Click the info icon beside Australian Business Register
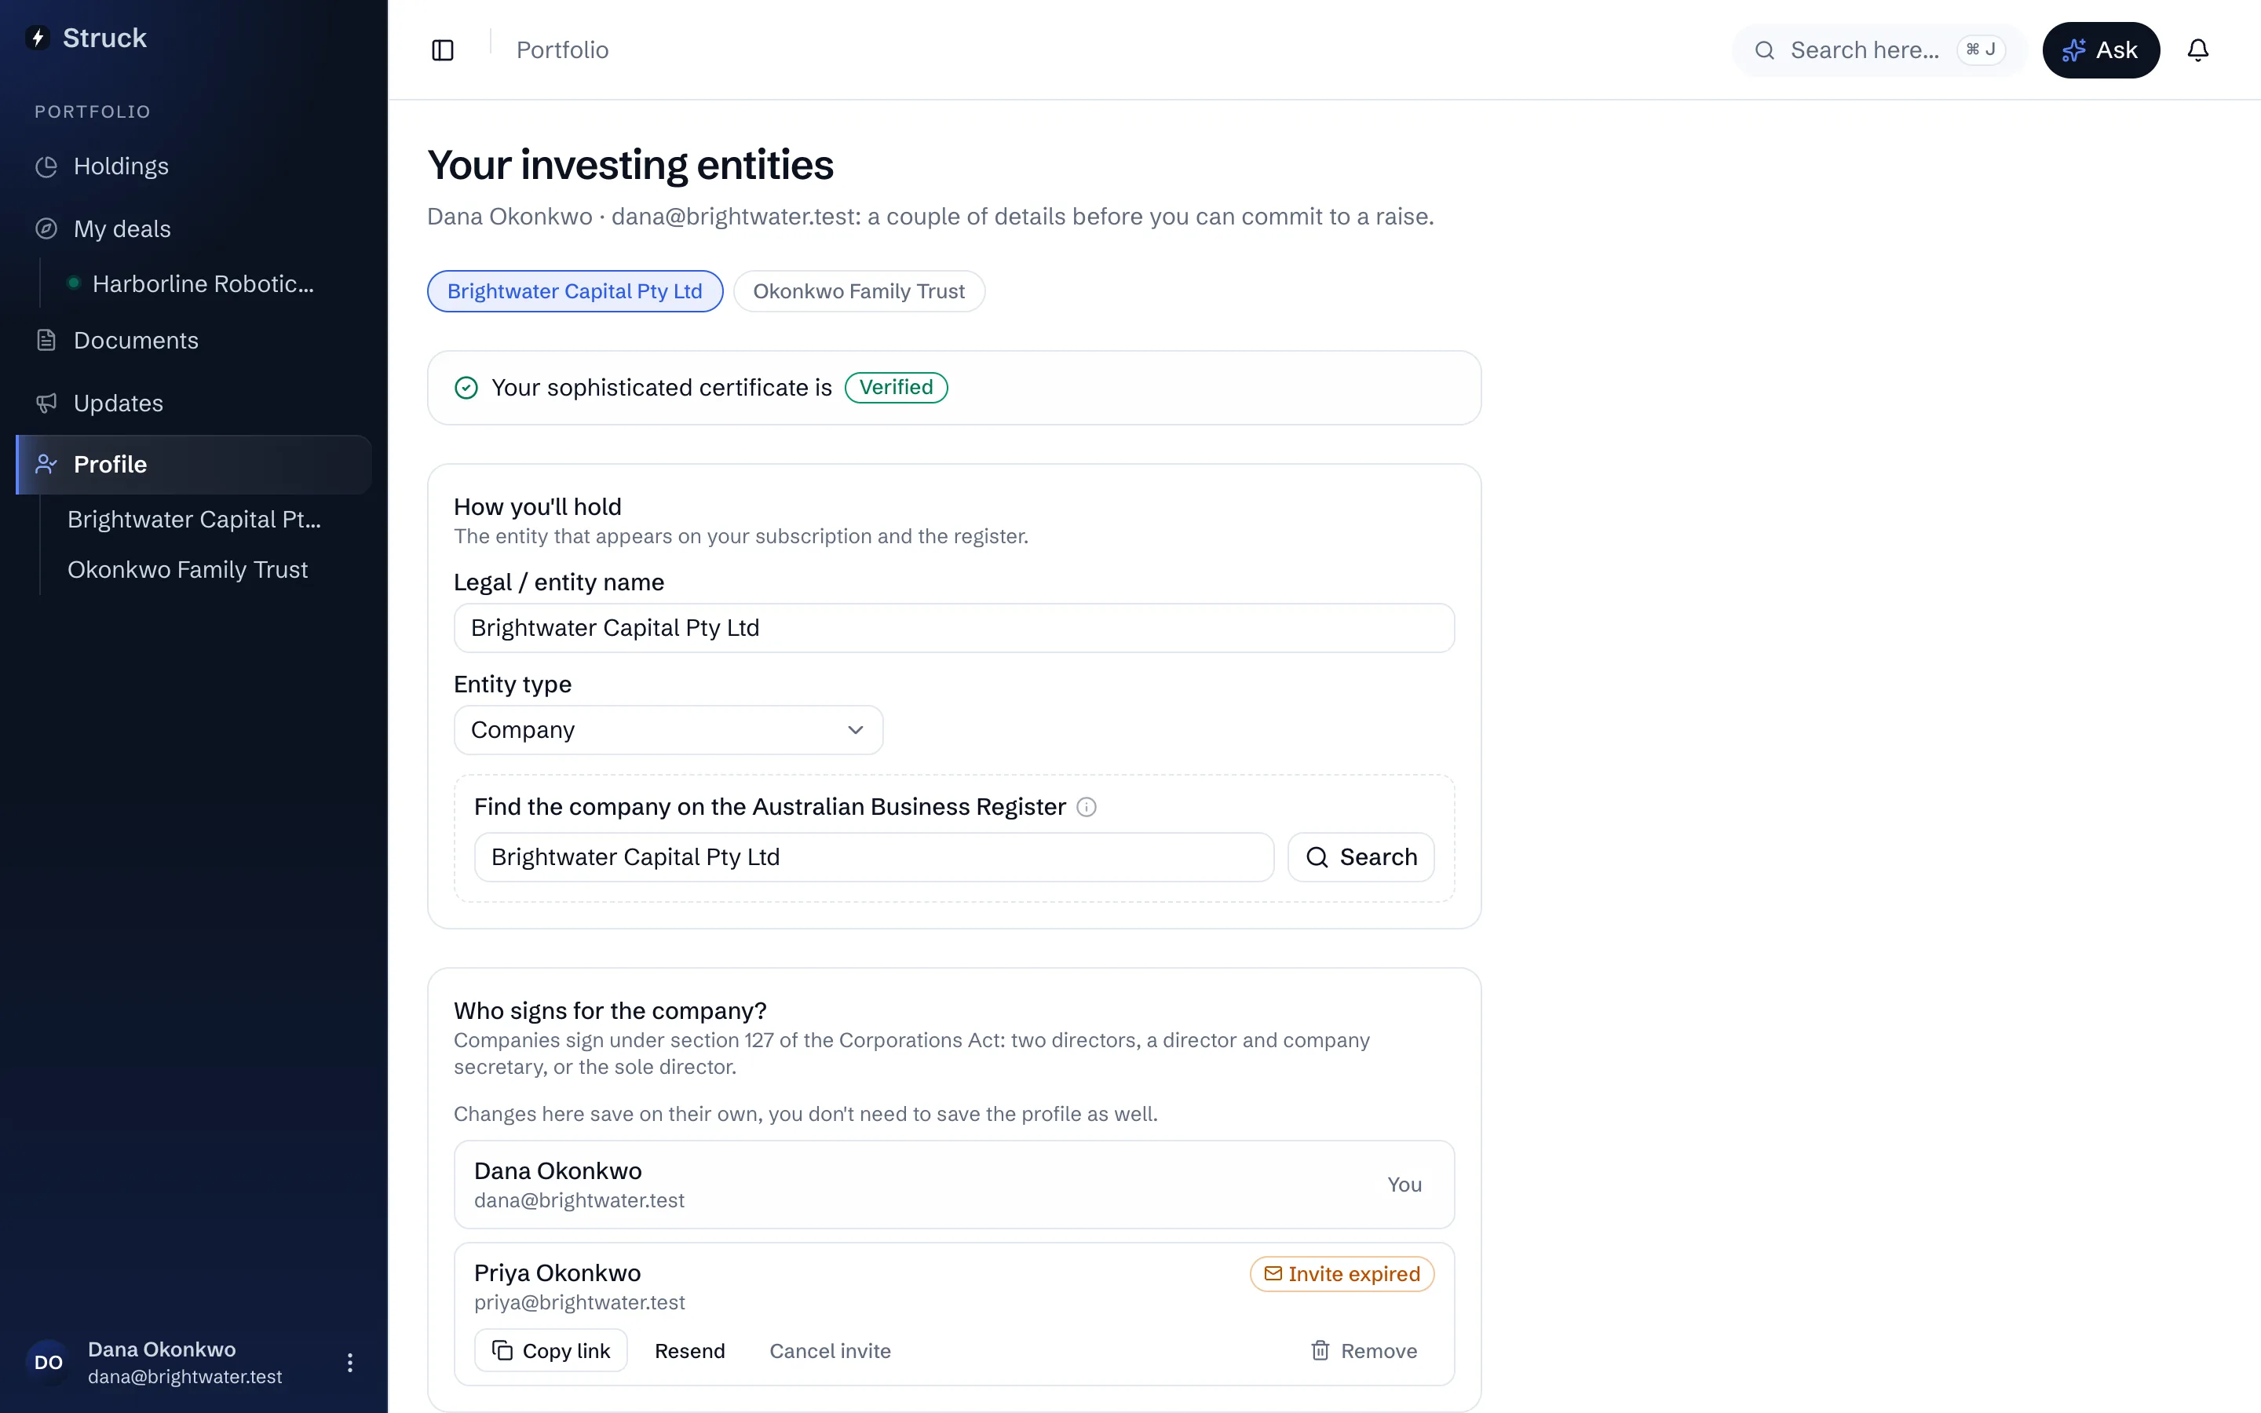Image resolution: width=2261 pixels, height=1413 pixels. tap(1087, 806)
